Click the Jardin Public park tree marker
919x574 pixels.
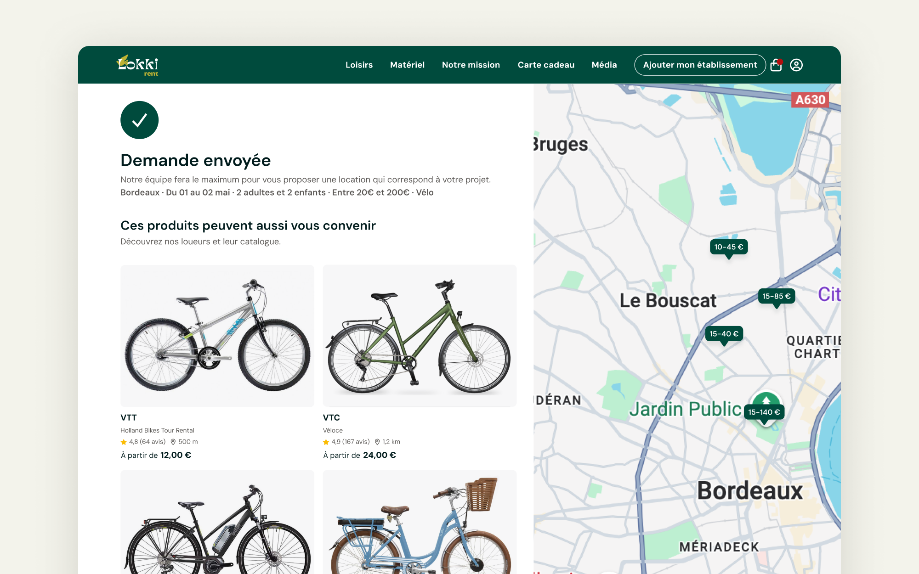click(766, 399)
